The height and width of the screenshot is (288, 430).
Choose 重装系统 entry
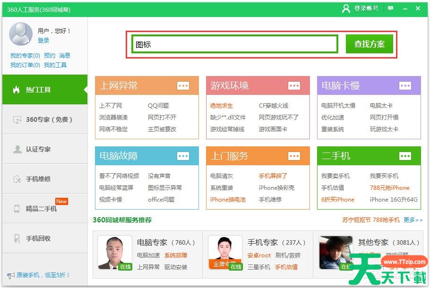point(333,129)
